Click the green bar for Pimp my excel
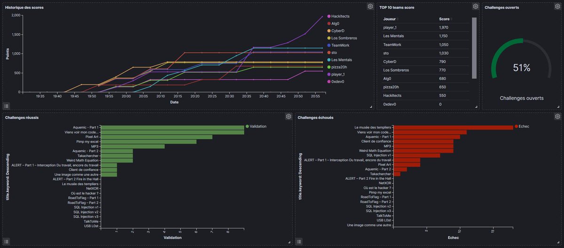 (x=149, y=141)
